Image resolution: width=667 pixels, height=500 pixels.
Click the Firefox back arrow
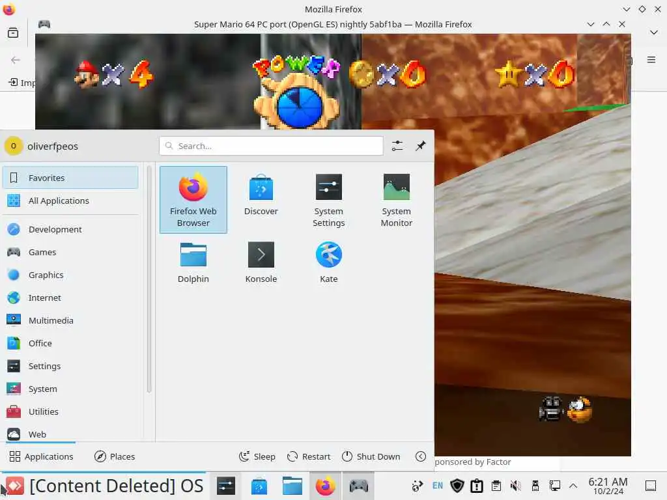click(16, 60)
